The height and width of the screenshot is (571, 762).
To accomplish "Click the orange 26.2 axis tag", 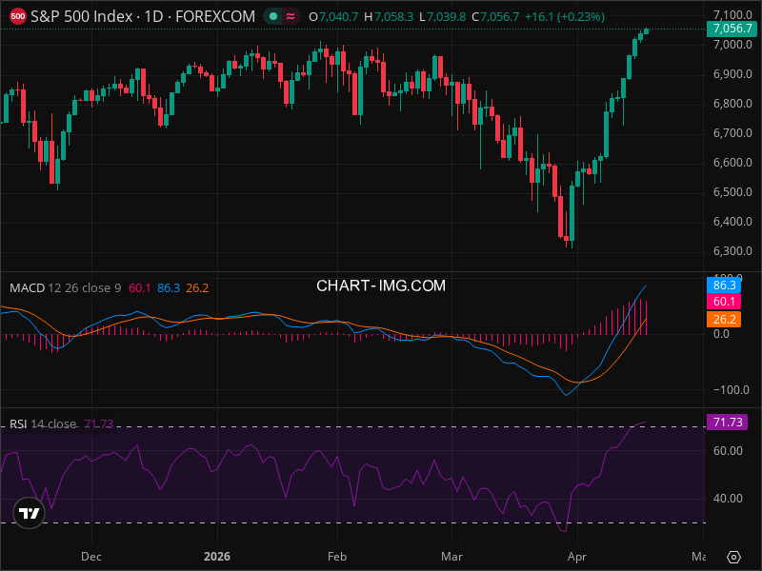I will point(724,320).
